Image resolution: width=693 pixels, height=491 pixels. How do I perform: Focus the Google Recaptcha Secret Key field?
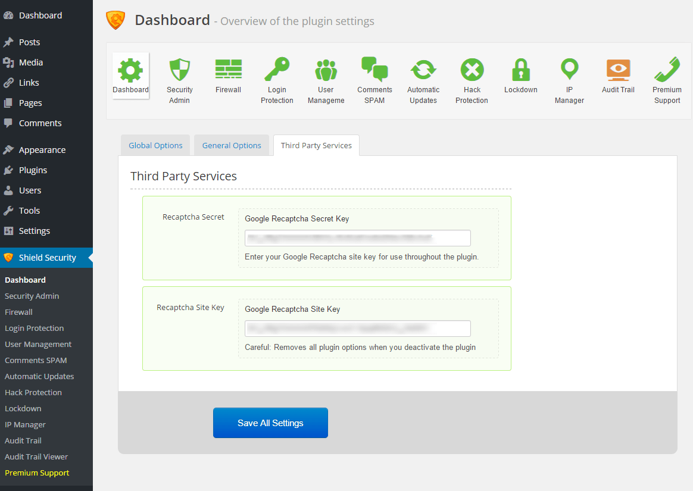click(358, 238)
